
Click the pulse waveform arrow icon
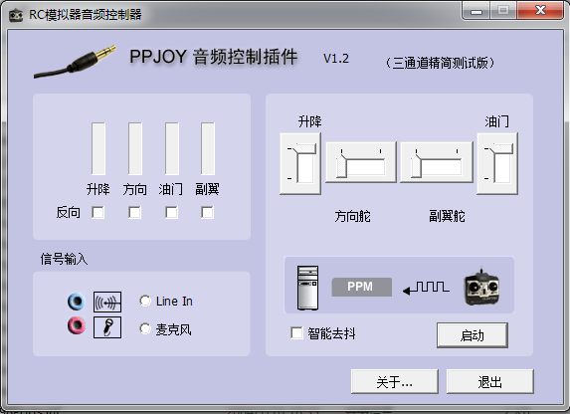click(426, 288)
